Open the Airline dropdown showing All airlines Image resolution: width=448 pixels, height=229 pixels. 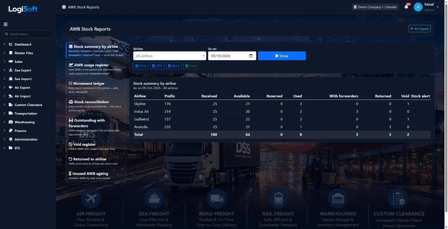(170, 56)
